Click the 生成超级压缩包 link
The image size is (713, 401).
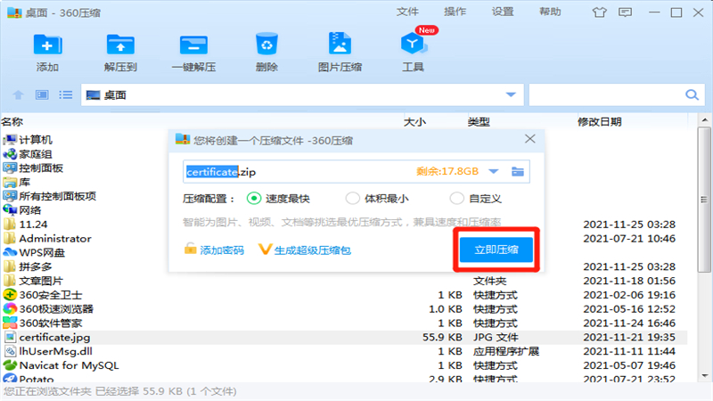click(x=305, y=250)
